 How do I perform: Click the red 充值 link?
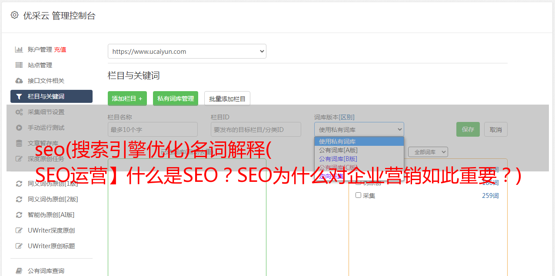[60, 49]
